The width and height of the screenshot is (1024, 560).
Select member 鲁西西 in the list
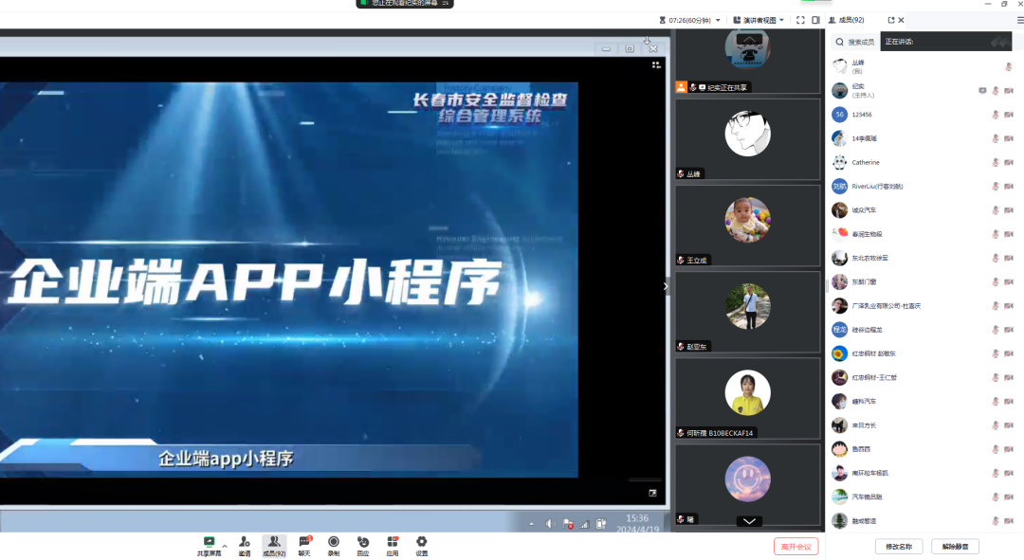(x=923, y=449)
